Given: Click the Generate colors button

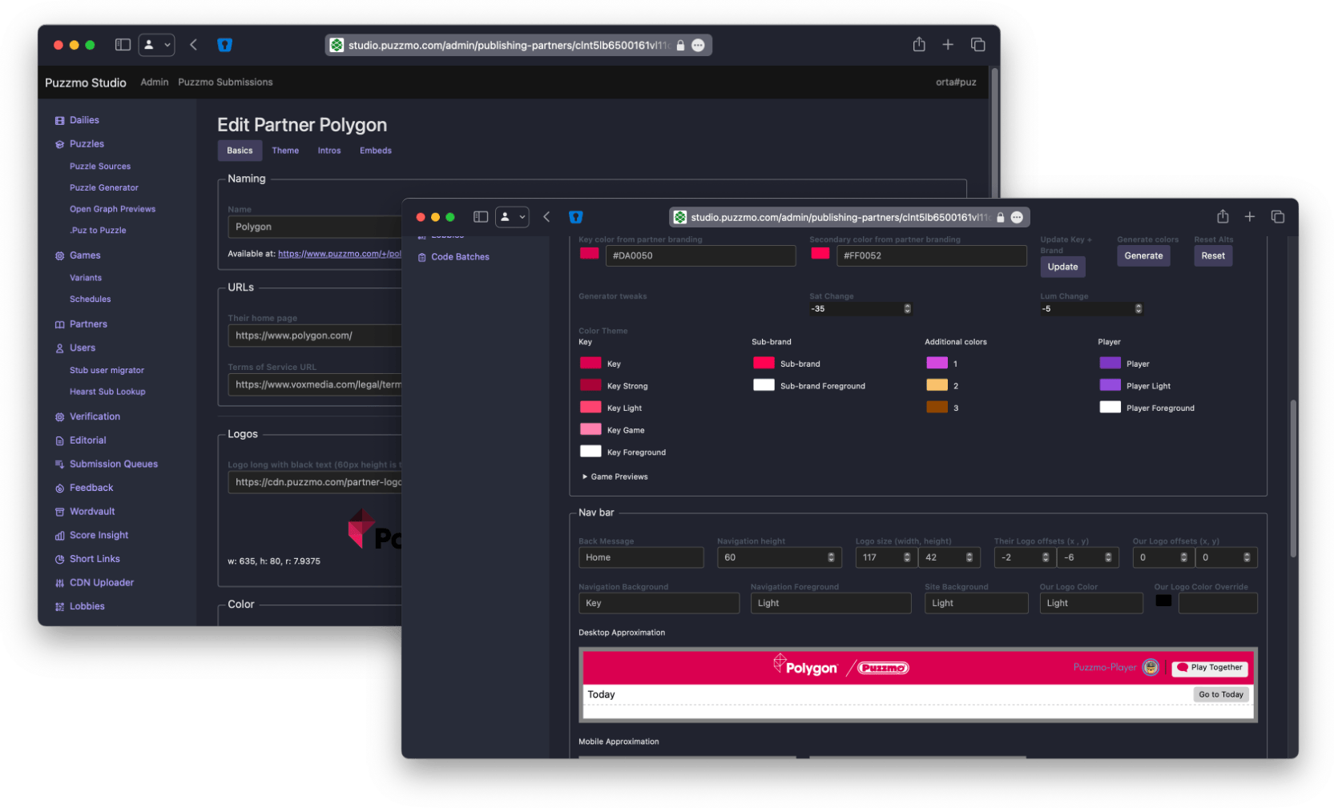Looking at the screenshot, I should pyautogui.click(x=1143, y=255).
